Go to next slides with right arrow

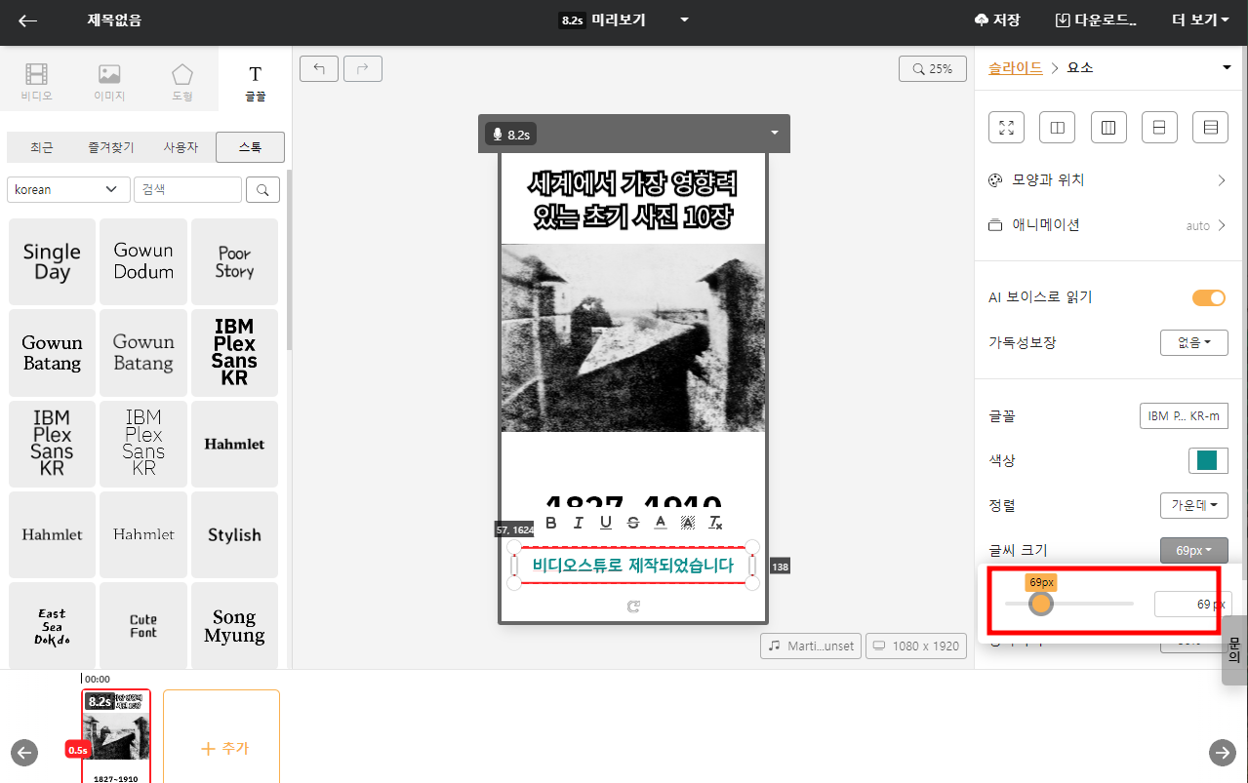click(1223, 752)
